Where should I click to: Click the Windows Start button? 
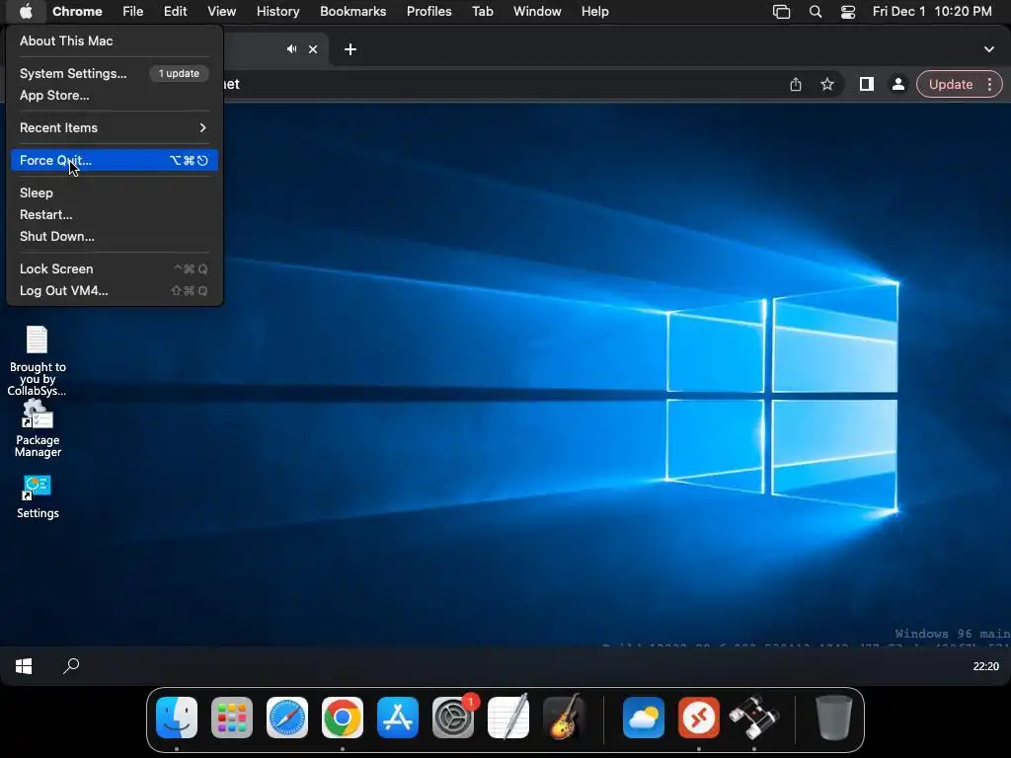click(24, 666)
